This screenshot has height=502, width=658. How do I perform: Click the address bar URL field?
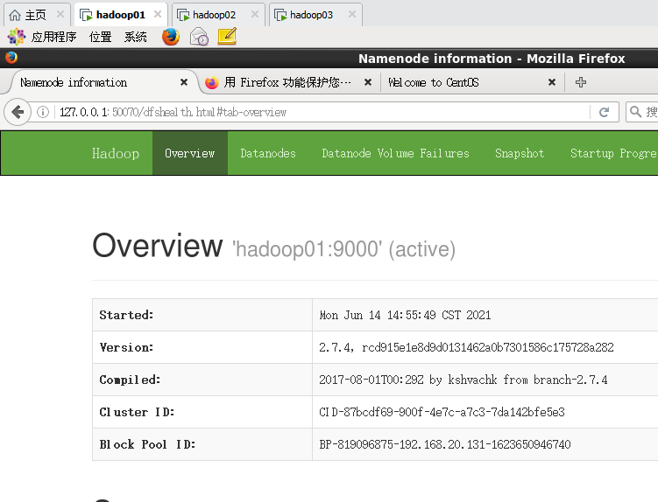point(321,112)
